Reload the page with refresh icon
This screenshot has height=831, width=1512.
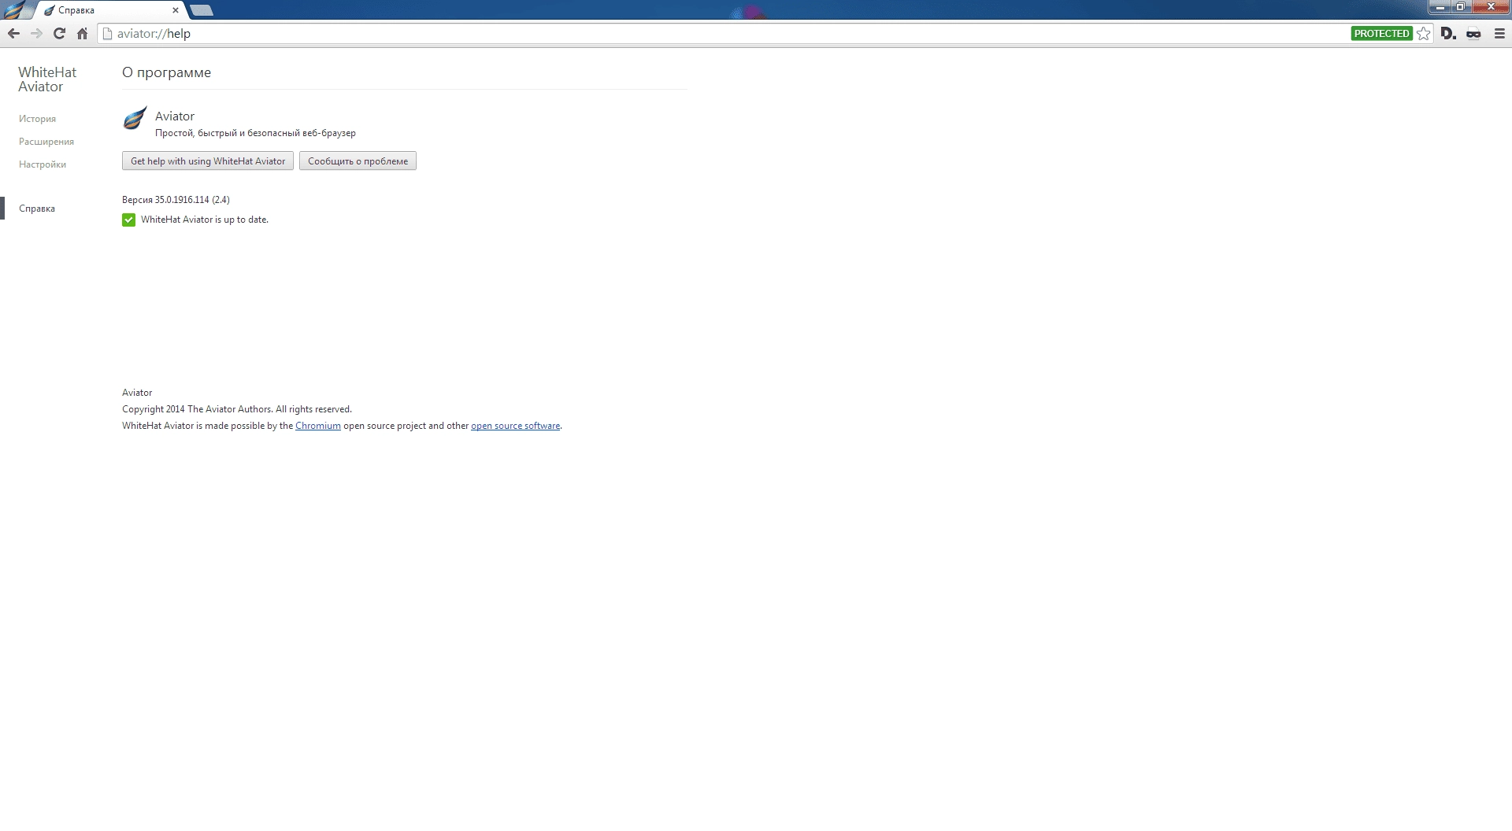[x=59, y=33]
